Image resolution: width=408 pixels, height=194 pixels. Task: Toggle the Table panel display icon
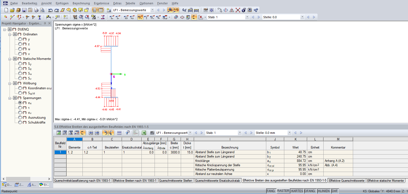point(100,10)
